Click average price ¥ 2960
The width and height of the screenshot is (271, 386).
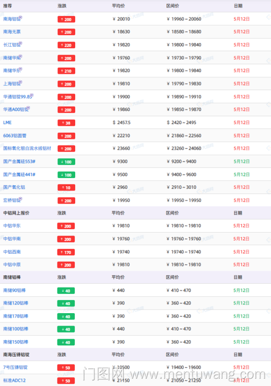click(120, 187)
